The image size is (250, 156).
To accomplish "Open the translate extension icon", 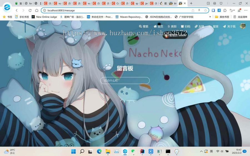I will click(219, 10).
